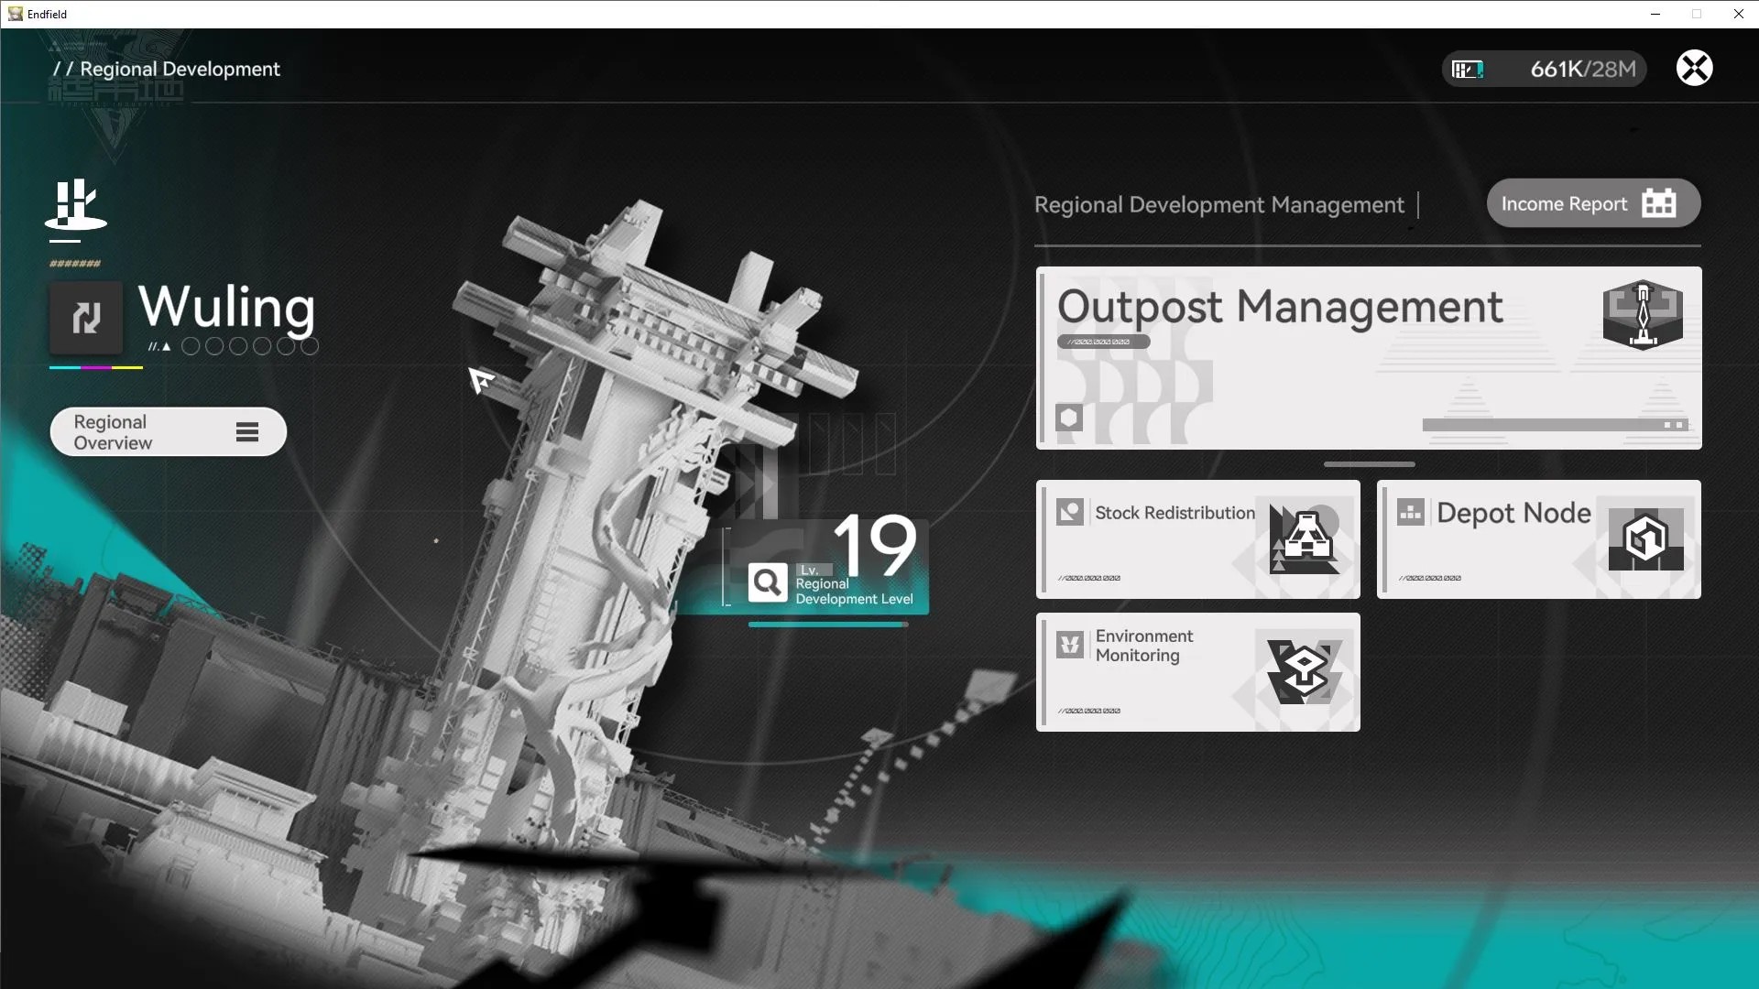This screenshot has width=1759, height=989.
Task: Click the 661K/28M power value
Action: (x=1583, y=70)
